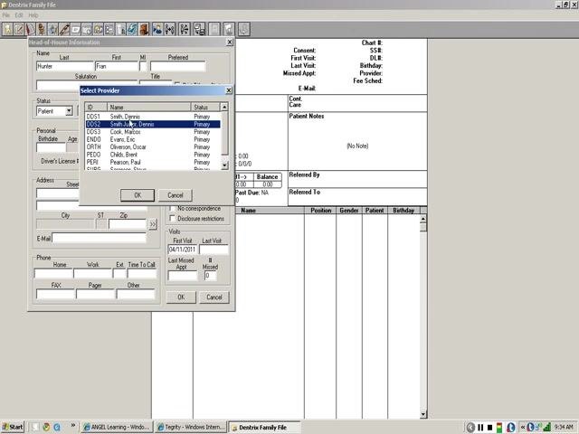
Task: Click the splitting arrows toolbar icon
Action: click(185, 29)
